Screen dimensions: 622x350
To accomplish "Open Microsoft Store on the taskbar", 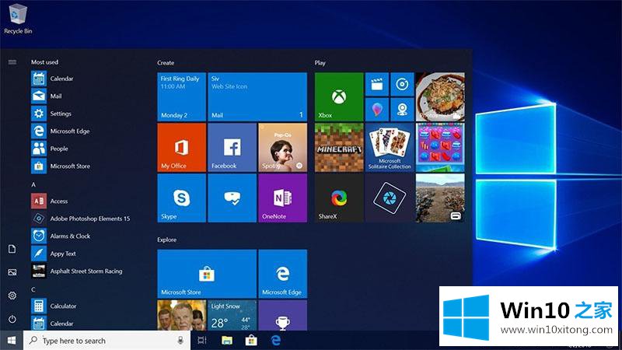I will [251, 340].
